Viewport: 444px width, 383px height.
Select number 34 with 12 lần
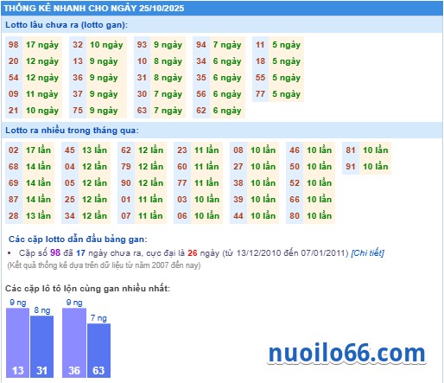tap(70, 216)
